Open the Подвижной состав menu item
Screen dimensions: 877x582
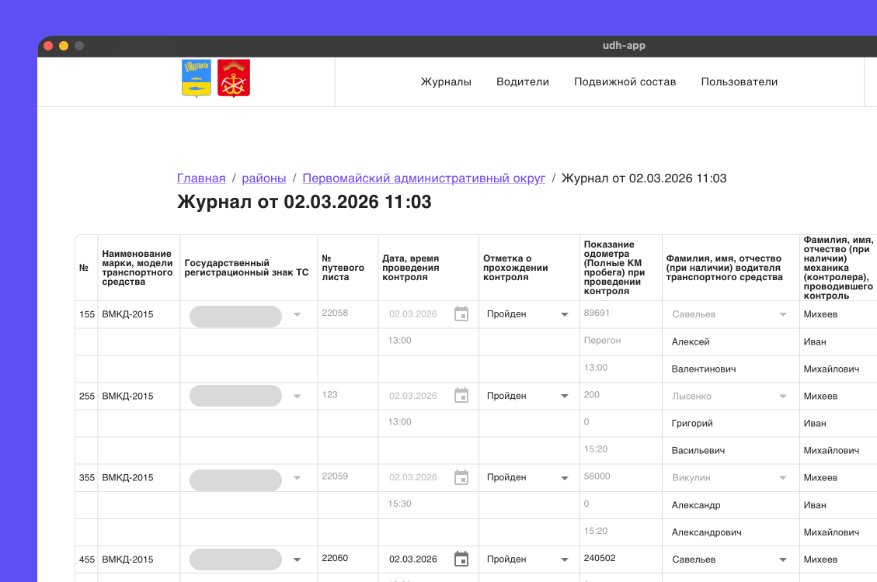(x=625, y=81)
